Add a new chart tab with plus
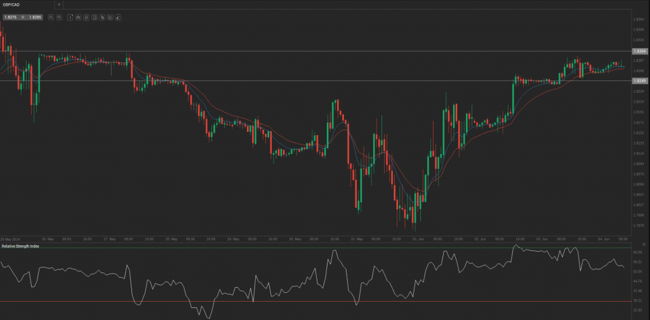The height and width of the screenshot is (320, 650). 59,4
